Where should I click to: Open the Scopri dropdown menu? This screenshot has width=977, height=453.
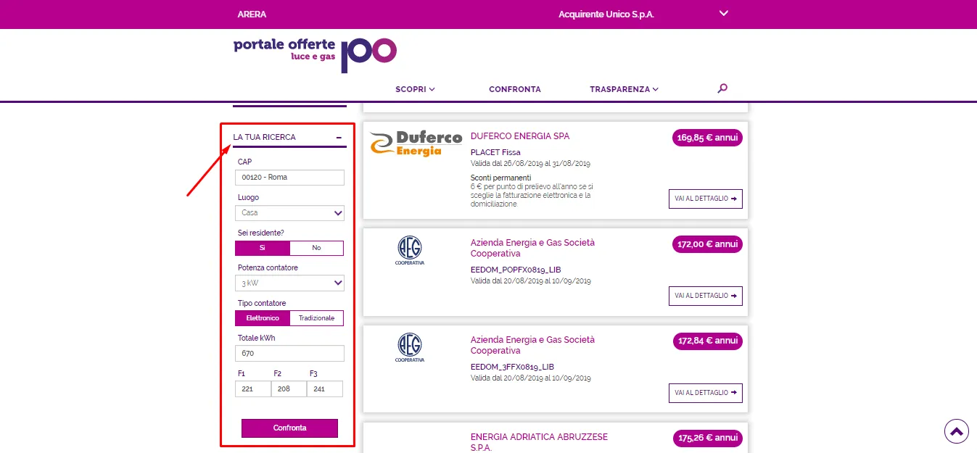pos(415,89)
